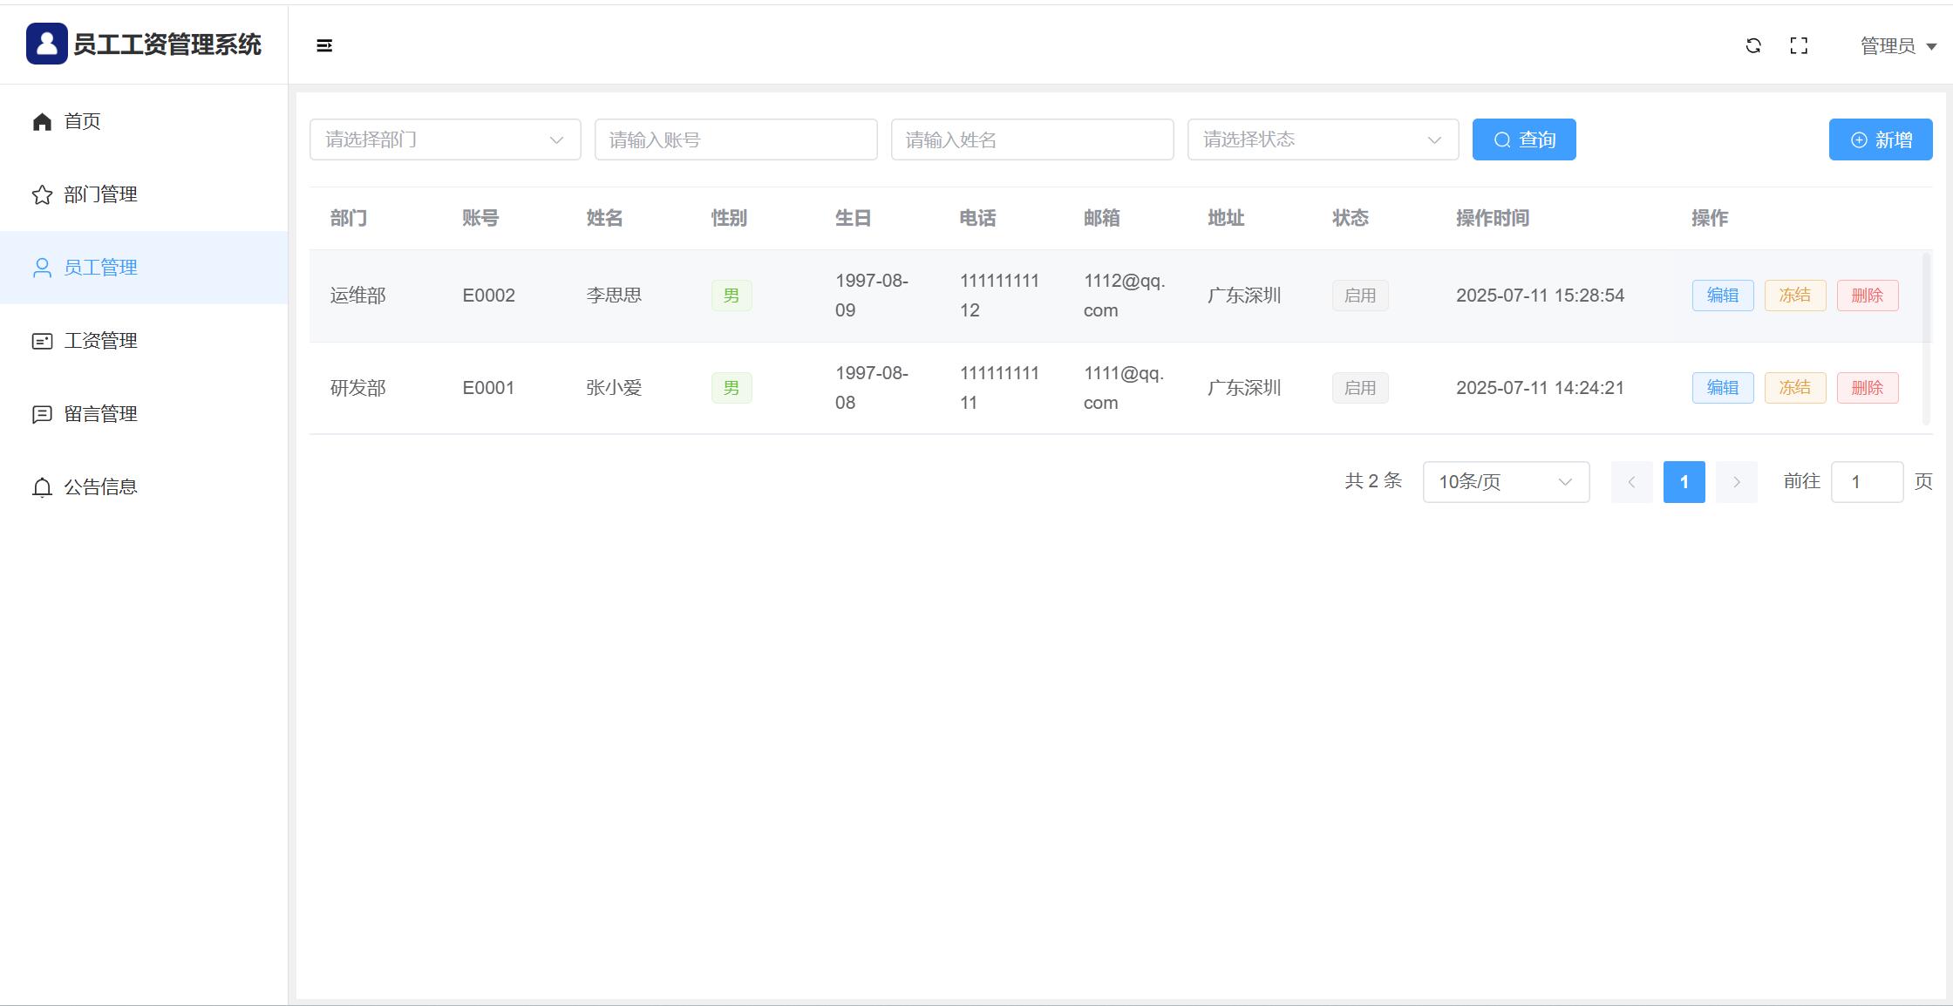The height and width of the screenshot is (1006, 1953).
Task: Click the 工资管理 card icon
Action: [42, 341]
